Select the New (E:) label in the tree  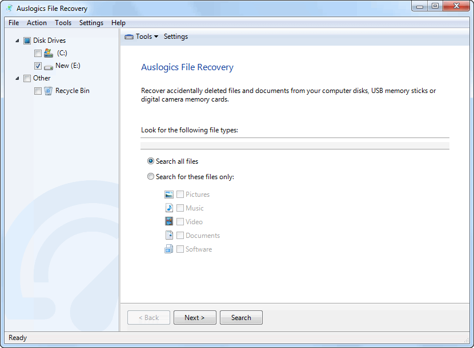pyautogui.click(x=68, y=66)
